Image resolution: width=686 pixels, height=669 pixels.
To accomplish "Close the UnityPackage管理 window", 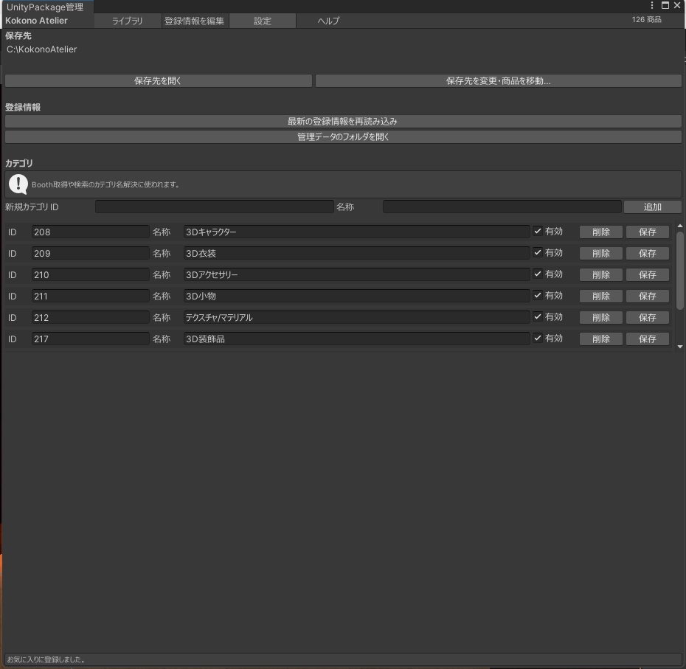I will 677,5.
